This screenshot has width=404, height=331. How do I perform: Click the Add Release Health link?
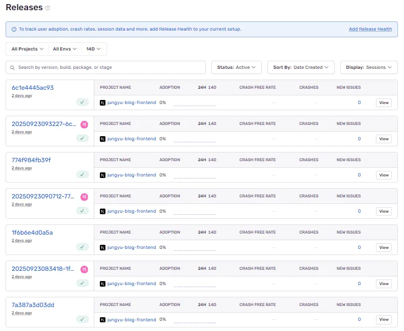[370, 29]
